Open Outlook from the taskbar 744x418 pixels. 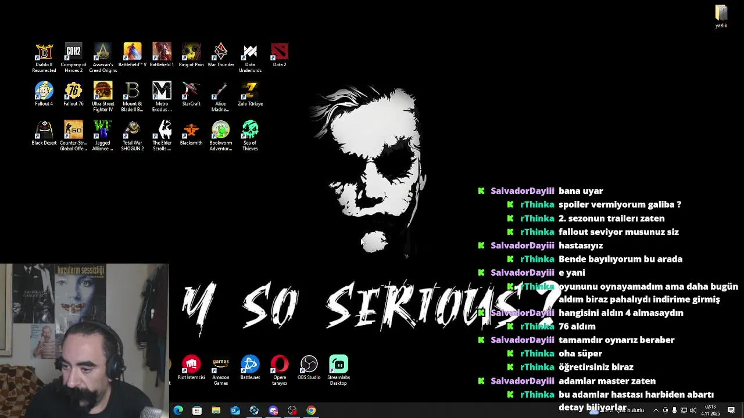tap(235, 410)
